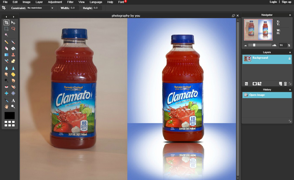Select the Sharpen tool (blue cone)
The image size is (294, 180).
point(13,68)
